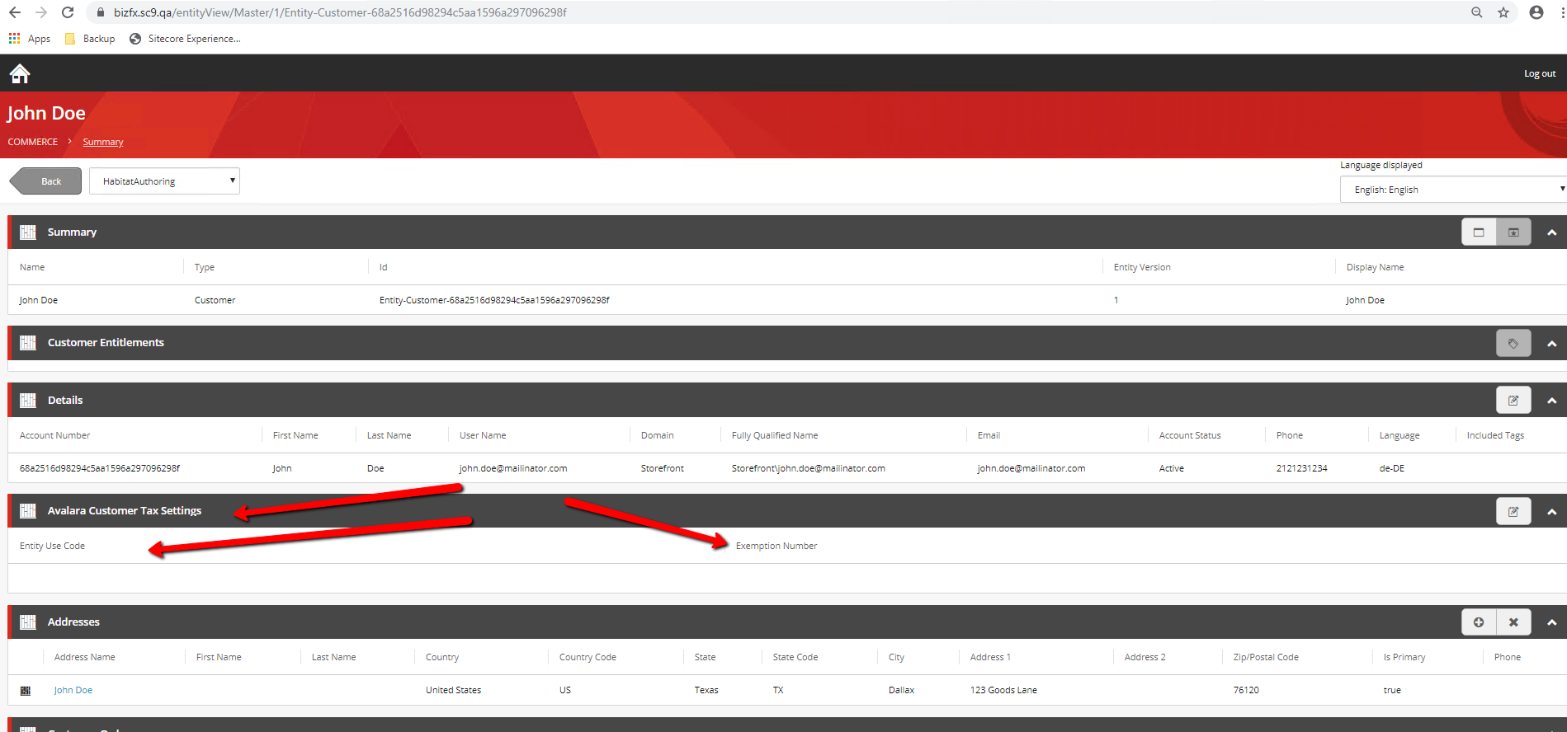1567x732 pixels.
Task: Click the Is Primary column header
Action: click(x=1404, y=657)
